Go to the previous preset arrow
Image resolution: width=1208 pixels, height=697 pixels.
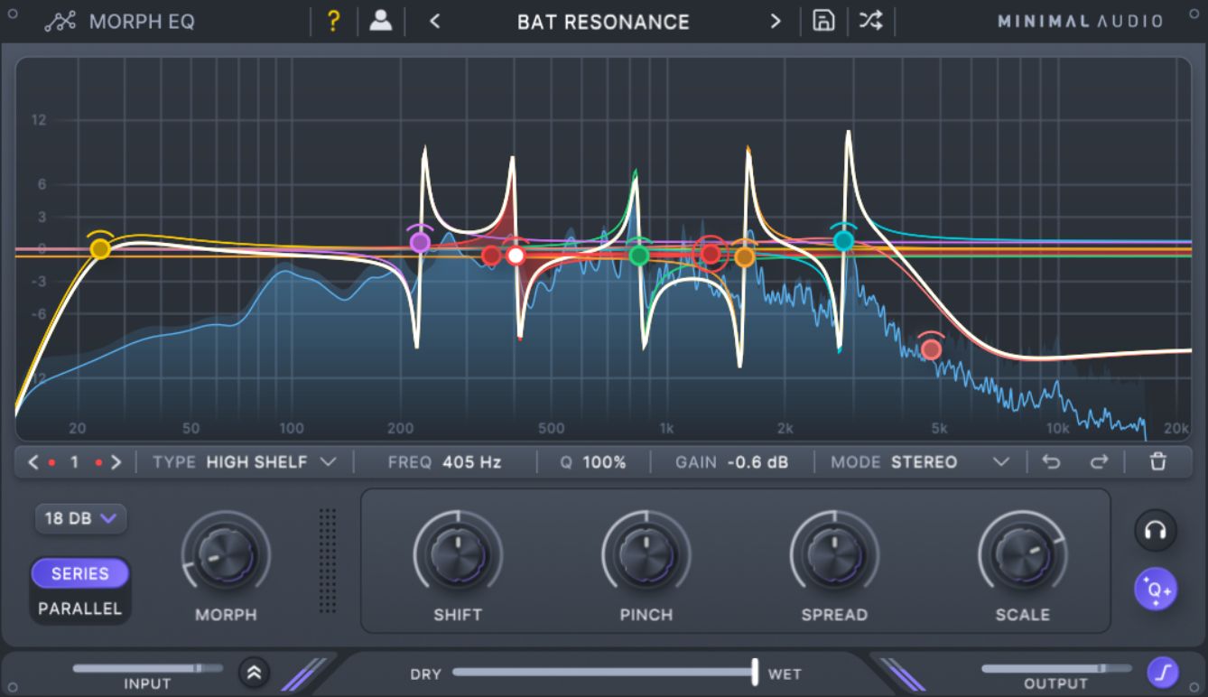click(435, 22)
